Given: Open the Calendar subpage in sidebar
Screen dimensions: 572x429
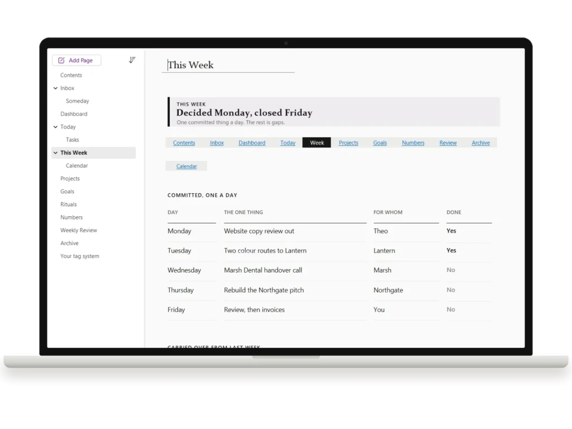Looking at the screenshot, I should (77, 165).
